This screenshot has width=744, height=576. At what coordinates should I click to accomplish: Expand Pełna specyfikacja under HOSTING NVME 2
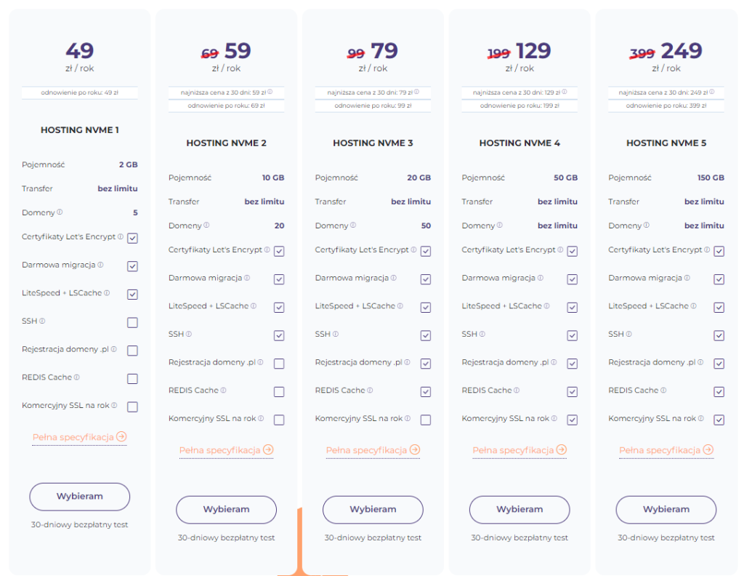coord(219,451)
